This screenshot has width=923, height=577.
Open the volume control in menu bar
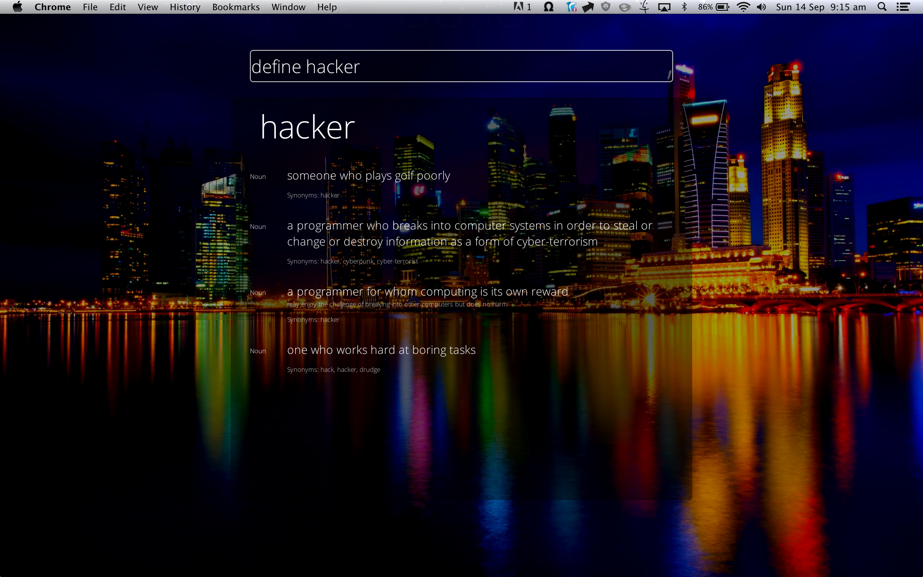pos(761,7)
